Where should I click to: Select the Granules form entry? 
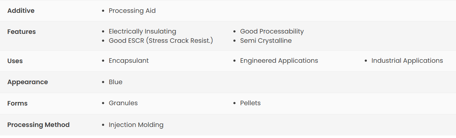[x=123, y=103]
